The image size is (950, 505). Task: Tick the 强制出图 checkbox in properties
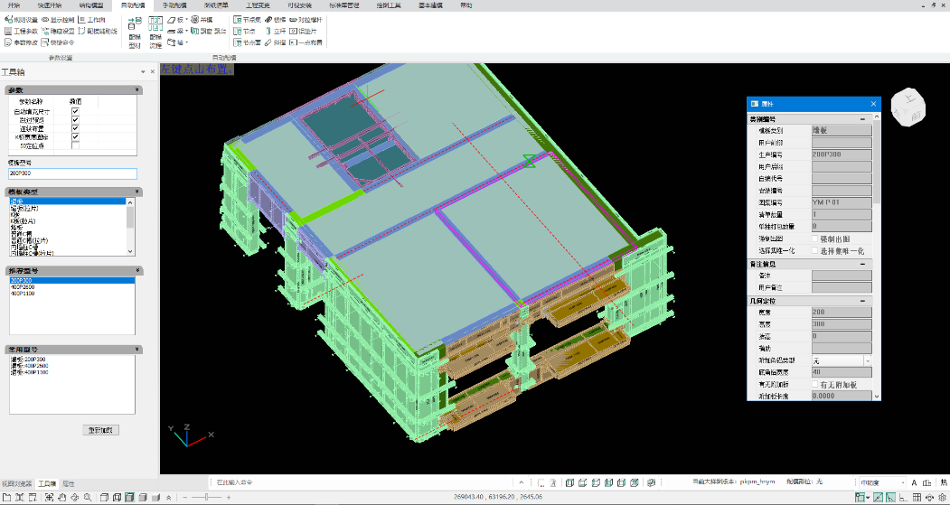click(814, 238)
